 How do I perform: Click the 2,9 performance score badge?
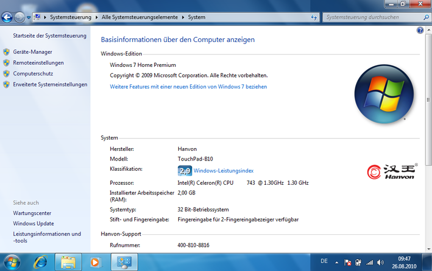click(185, 171)
